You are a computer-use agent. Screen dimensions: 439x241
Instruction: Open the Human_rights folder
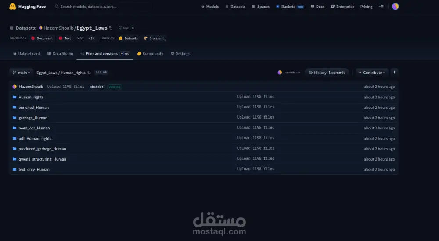(x=31, y=97)
